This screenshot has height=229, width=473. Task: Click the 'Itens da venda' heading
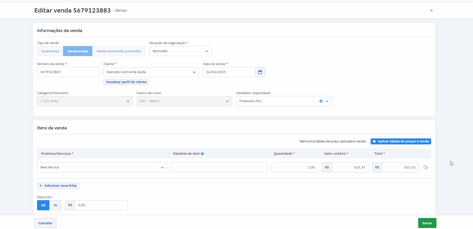(52, 128)
